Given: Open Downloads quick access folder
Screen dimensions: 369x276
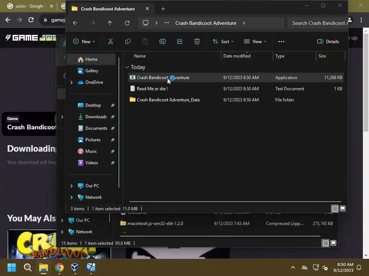Looking at the screenshot, I should tap(96, 117).
